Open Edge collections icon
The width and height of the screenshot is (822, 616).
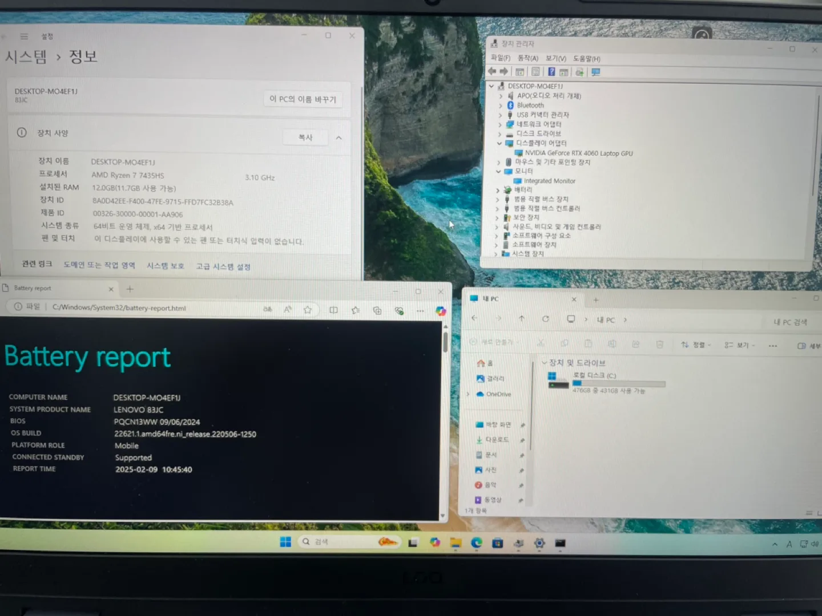(x=377, y=310)
